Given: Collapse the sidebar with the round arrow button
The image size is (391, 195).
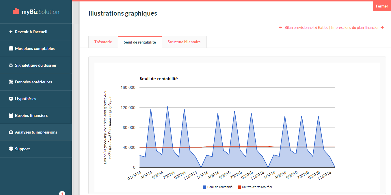Looking at the screenshot, I should point(62,193).
